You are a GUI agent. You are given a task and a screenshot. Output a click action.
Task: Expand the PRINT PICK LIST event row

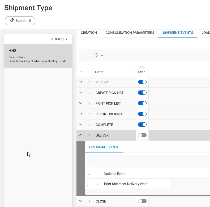(81, 103)
